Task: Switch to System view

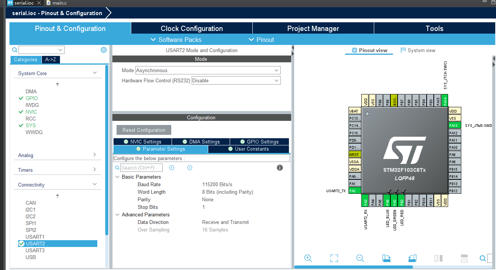Action: (418, 50)
